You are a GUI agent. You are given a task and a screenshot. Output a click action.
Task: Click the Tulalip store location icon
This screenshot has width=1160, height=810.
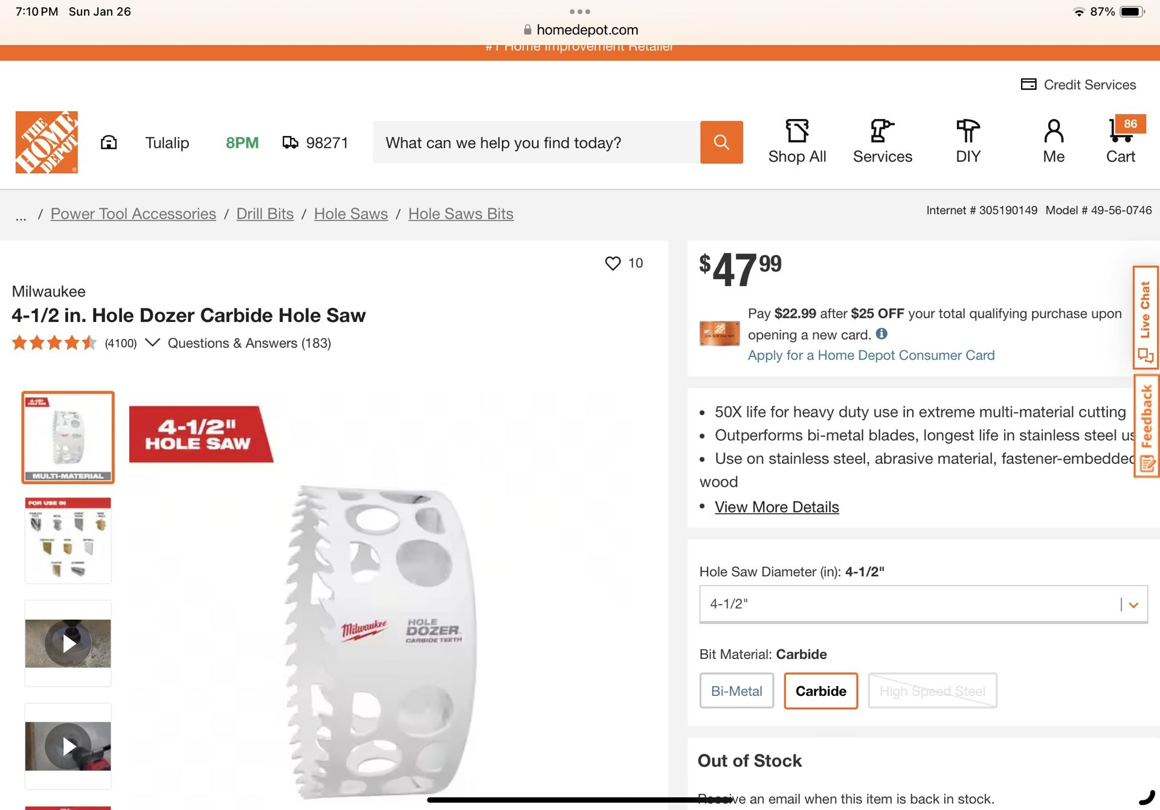pos(109,143)
